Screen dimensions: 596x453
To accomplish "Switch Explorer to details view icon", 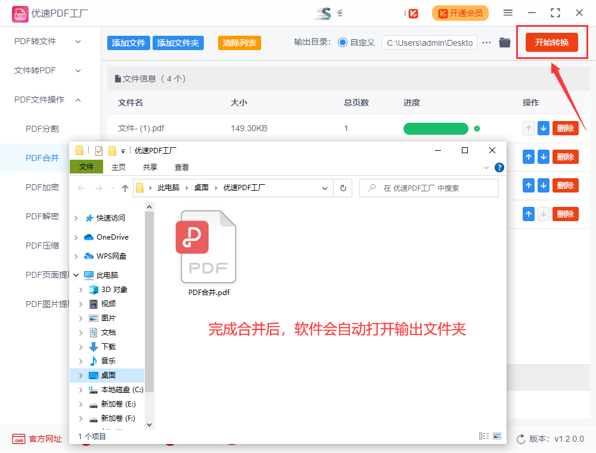I will 484,436.
